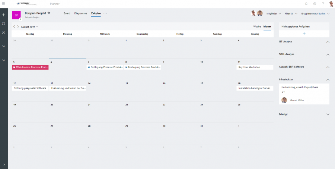The width and height of the screenshot is (335, 169).
Task: Open the Mitglieder dropdown
Action: point(274,13)
